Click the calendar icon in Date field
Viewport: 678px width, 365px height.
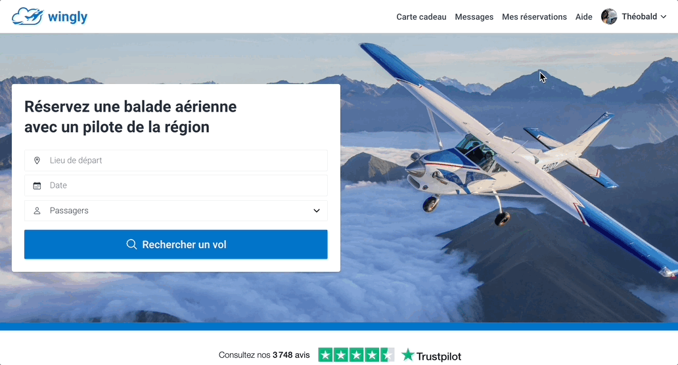coord(37,186)
